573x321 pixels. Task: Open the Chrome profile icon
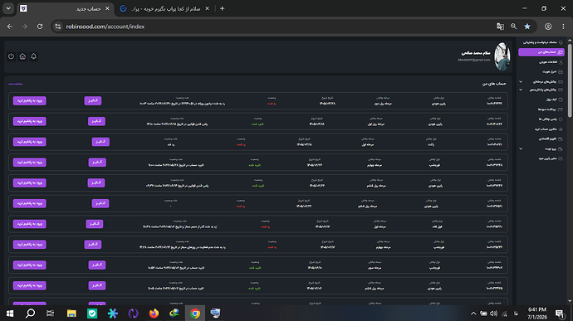548,27
